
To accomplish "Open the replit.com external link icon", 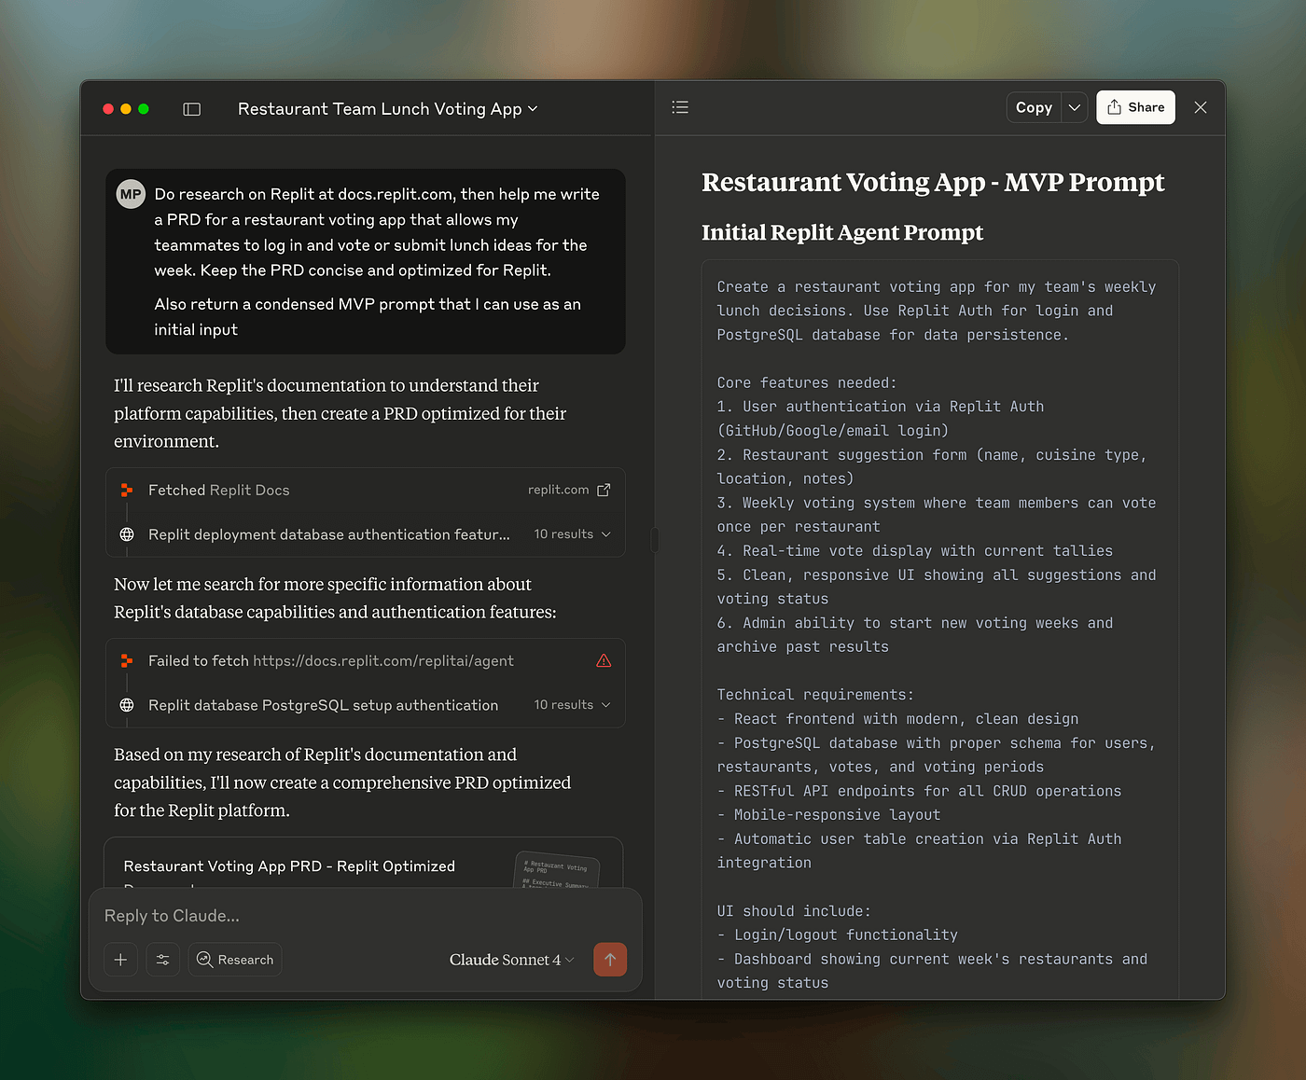I will pos(604,490).
